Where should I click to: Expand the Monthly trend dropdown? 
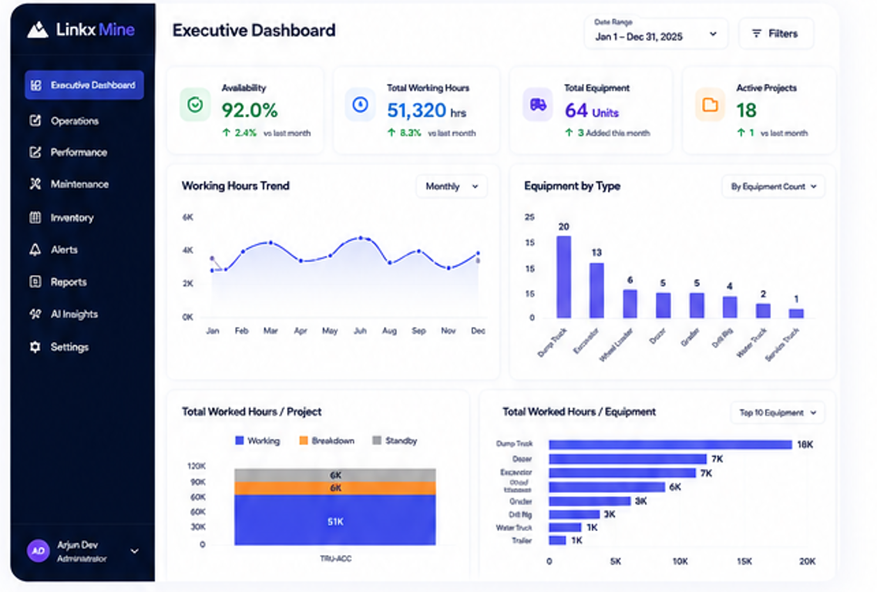coord(452,187)
